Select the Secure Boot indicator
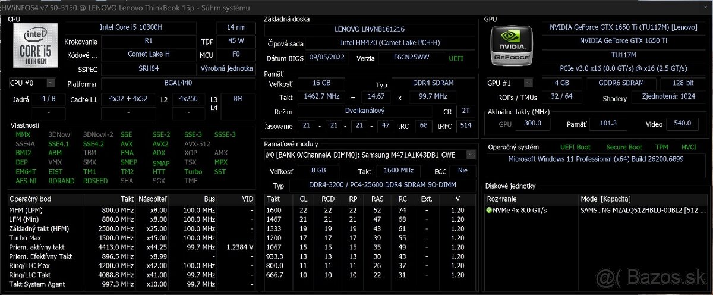This screenshot has width=713, height=295. coord(624,147)
